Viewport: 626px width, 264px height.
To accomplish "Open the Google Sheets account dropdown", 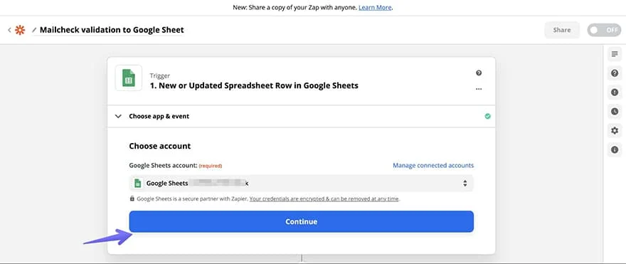I will click(x=302, y=184).
